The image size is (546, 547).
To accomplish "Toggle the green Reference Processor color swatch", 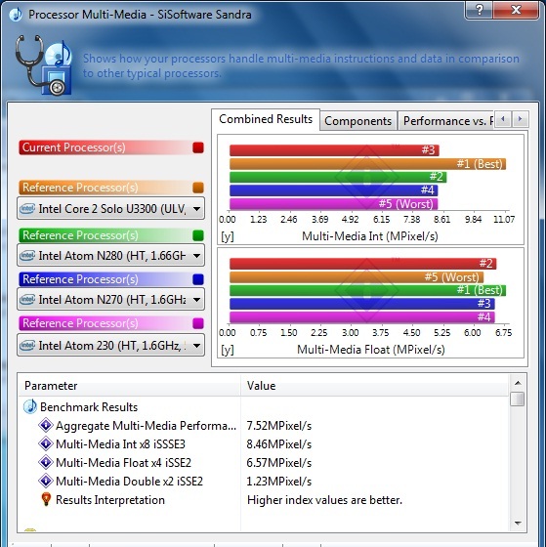I will (x=198, y=235).
